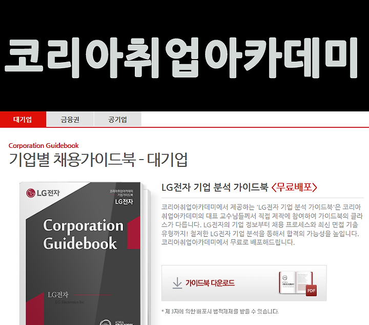Click the 코리아취업아카데미 banner title

coord(181,58)
